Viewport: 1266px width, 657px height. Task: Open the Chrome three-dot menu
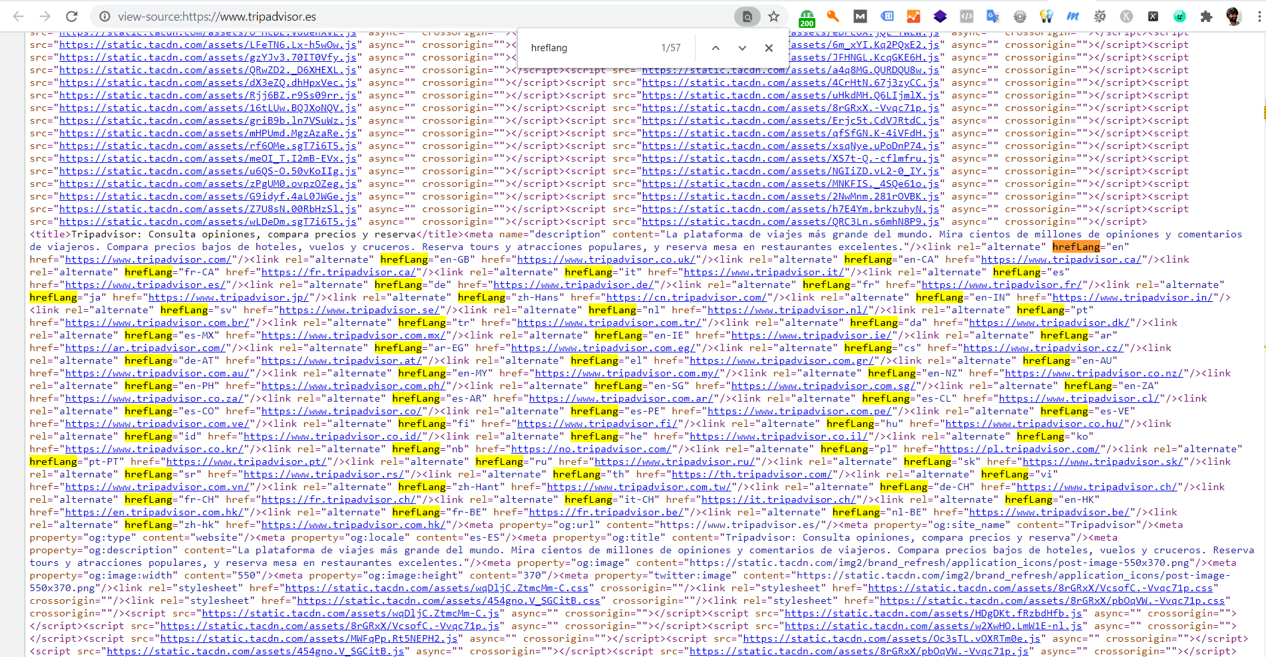pyautogui.click(x=1259, y=17)
